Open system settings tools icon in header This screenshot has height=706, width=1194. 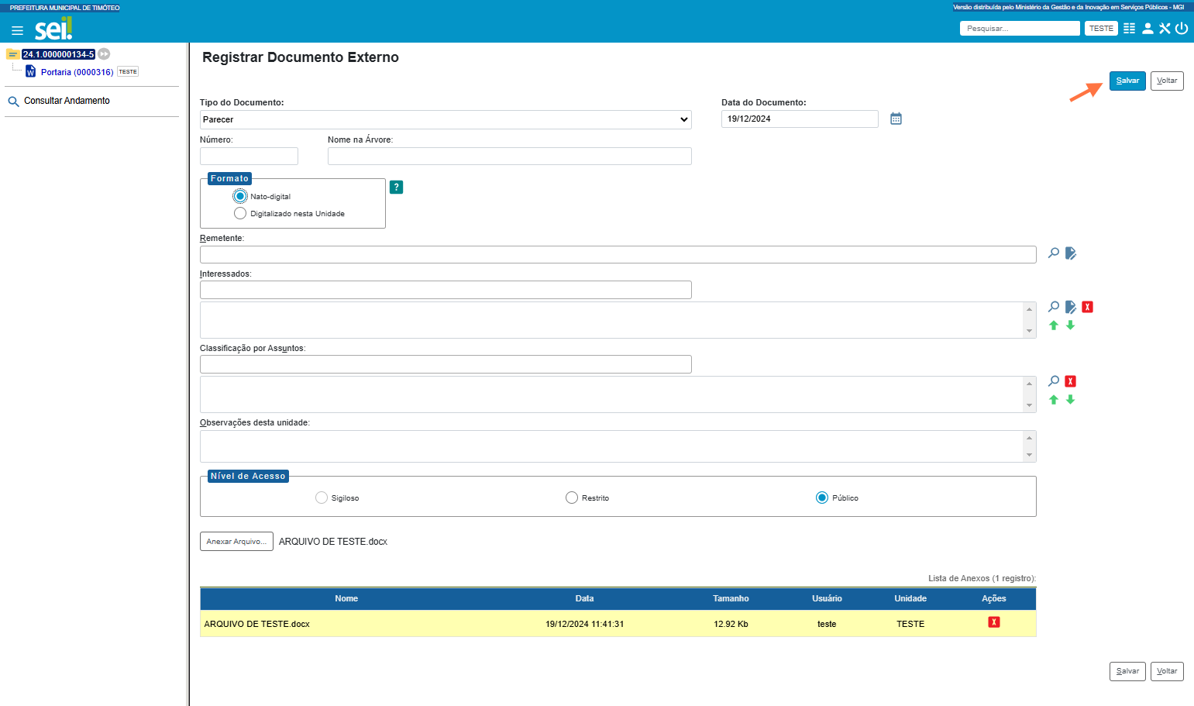[1165, 29]
